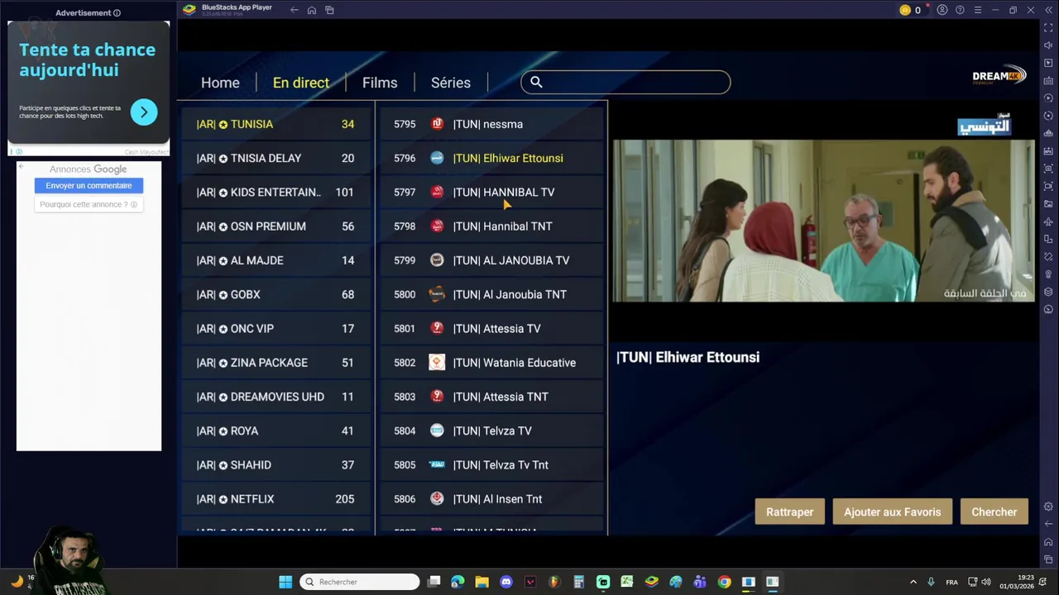Toggle fullscreen in BlueStacks sidebar

[x=1048, y=28]
